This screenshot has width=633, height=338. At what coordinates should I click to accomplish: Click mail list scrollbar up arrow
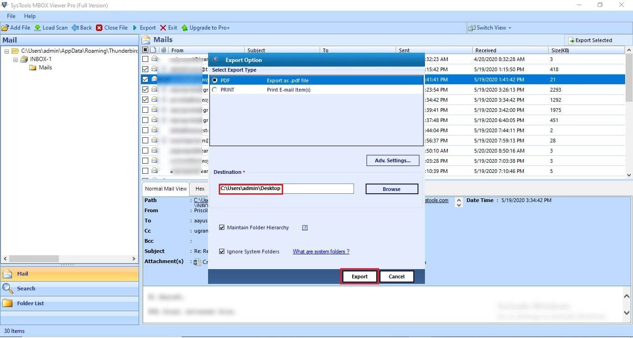click(x=629, y=50)
